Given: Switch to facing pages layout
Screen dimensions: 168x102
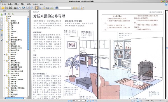Looking at the screenshot, I should pyautogui.click(x=138, y=101).
